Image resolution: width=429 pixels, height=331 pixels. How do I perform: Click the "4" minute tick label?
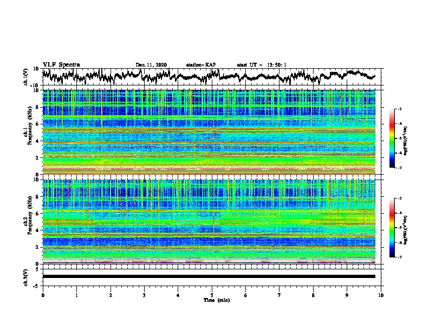(178, 295)
